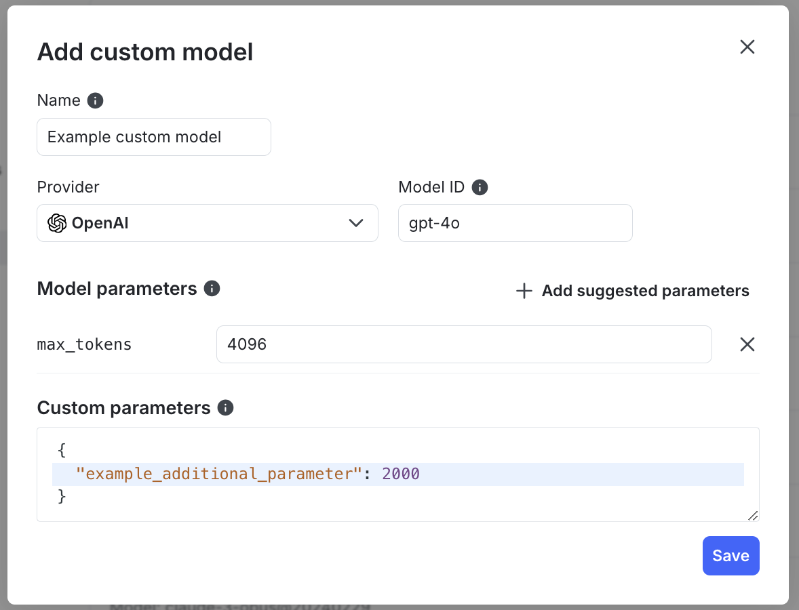799x610 pixels.
Task: Select OpenAI from the Provider field
Action: [207, 222]
